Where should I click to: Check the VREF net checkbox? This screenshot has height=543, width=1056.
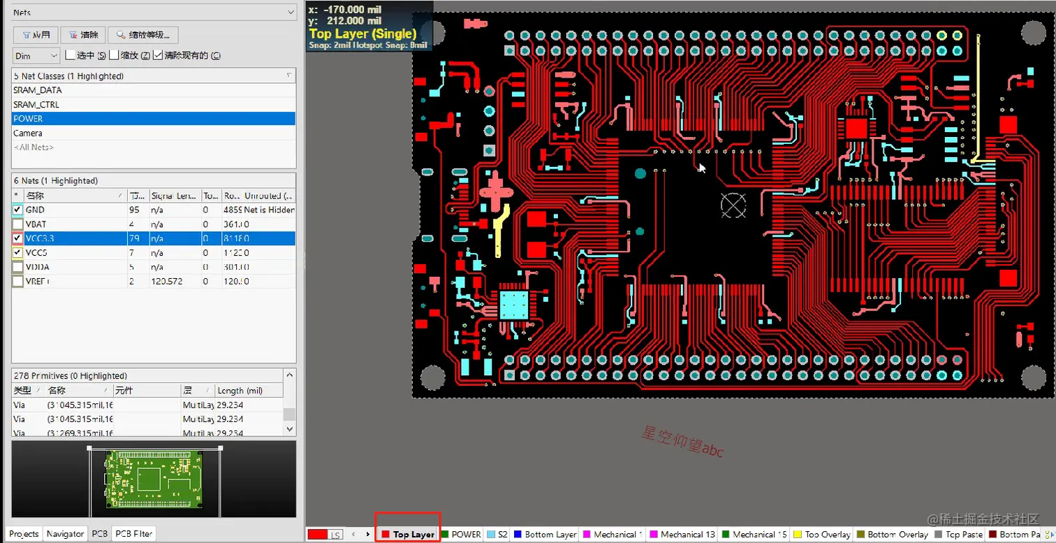coord(18,281)
